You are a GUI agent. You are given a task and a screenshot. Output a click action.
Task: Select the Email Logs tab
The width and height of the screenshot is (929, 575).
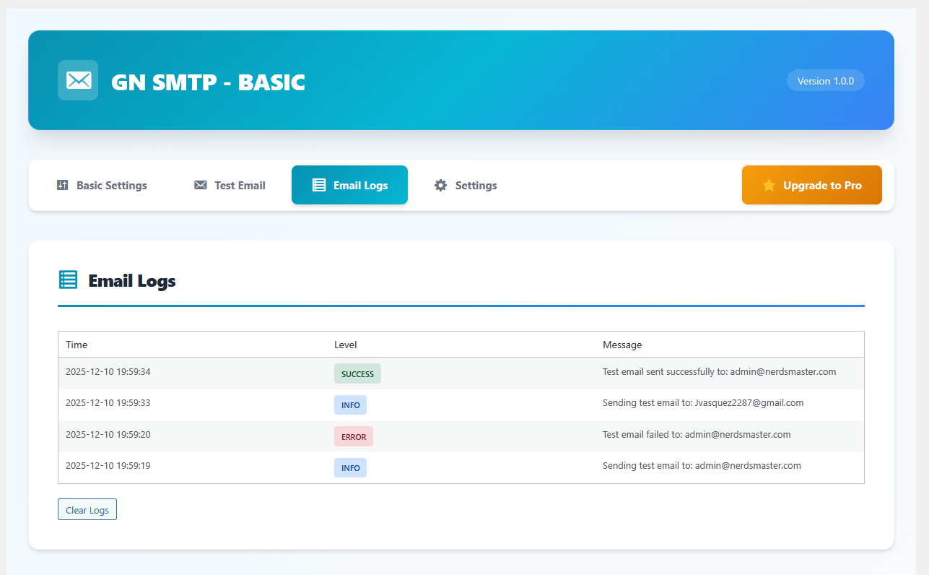pyautogui.click(x=349, y=185)
